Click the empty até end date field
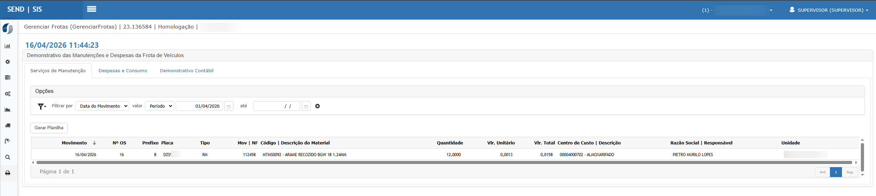Viewport: 876px width, 196px height. click(276, 106)
